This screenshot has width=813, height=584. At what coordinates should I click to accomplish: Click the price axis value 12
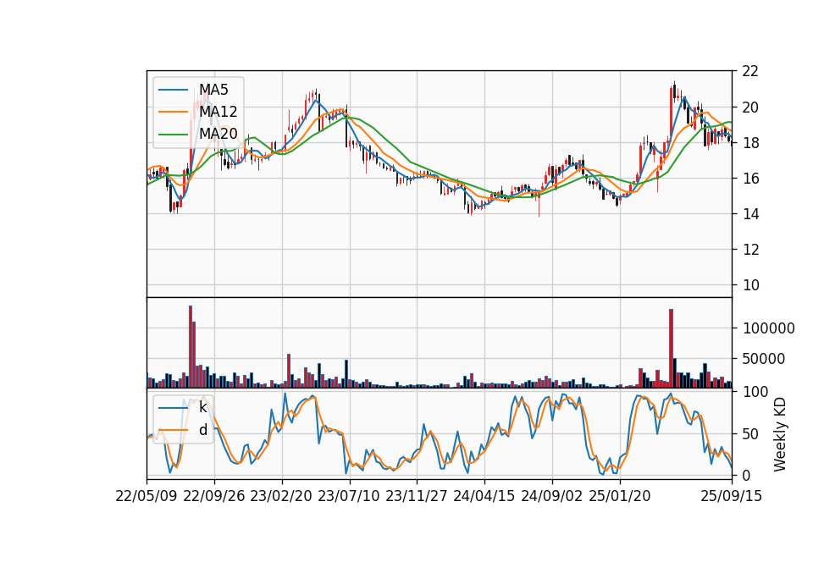(750, 249)
